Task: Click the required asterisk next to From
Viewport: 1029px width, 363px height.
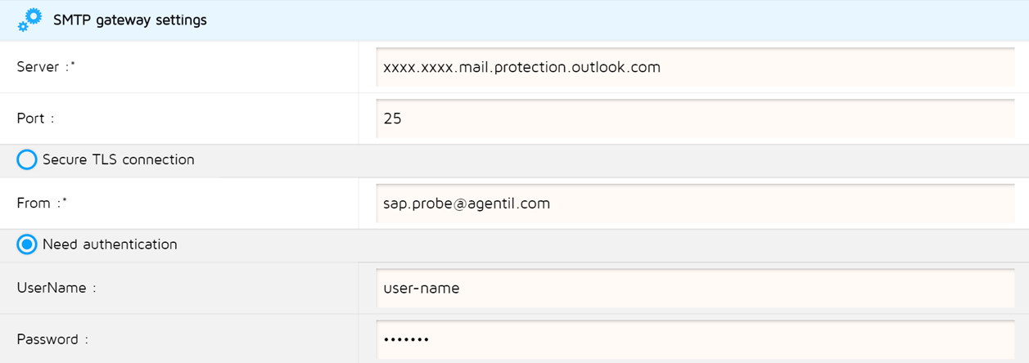Action: coord(65,200)
